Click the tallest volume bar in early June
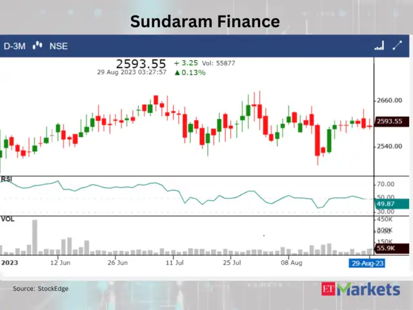This screenshot has width=413, height=310. coord(34,237)
